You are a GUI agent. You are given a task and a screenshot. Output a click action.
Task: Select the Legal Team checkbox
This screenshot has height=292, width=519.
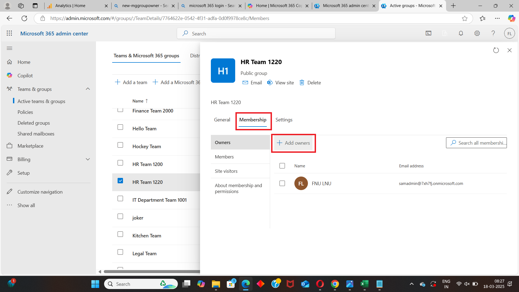(120, 252)
